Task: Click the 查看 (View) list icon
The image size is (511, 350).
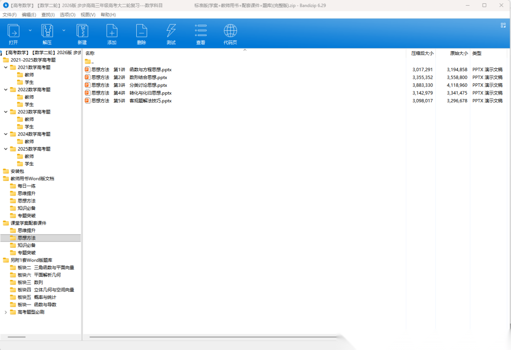Action: coord(201,32)
